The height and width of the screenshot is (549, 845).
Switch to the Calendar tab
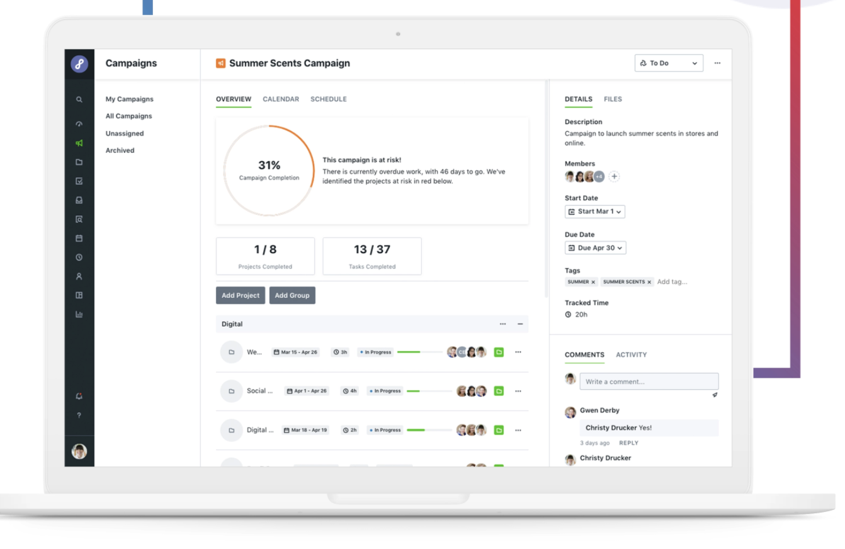pos(281,99)
